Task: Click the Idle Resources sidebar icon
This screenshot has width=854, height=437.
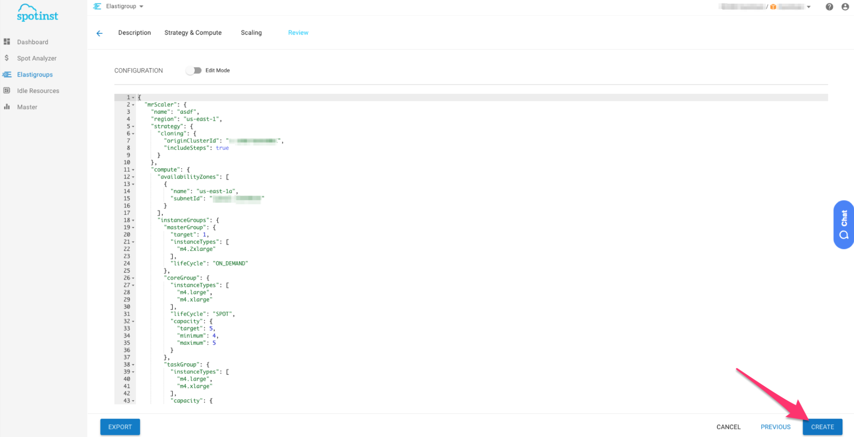Action: [x=7, y=90]
